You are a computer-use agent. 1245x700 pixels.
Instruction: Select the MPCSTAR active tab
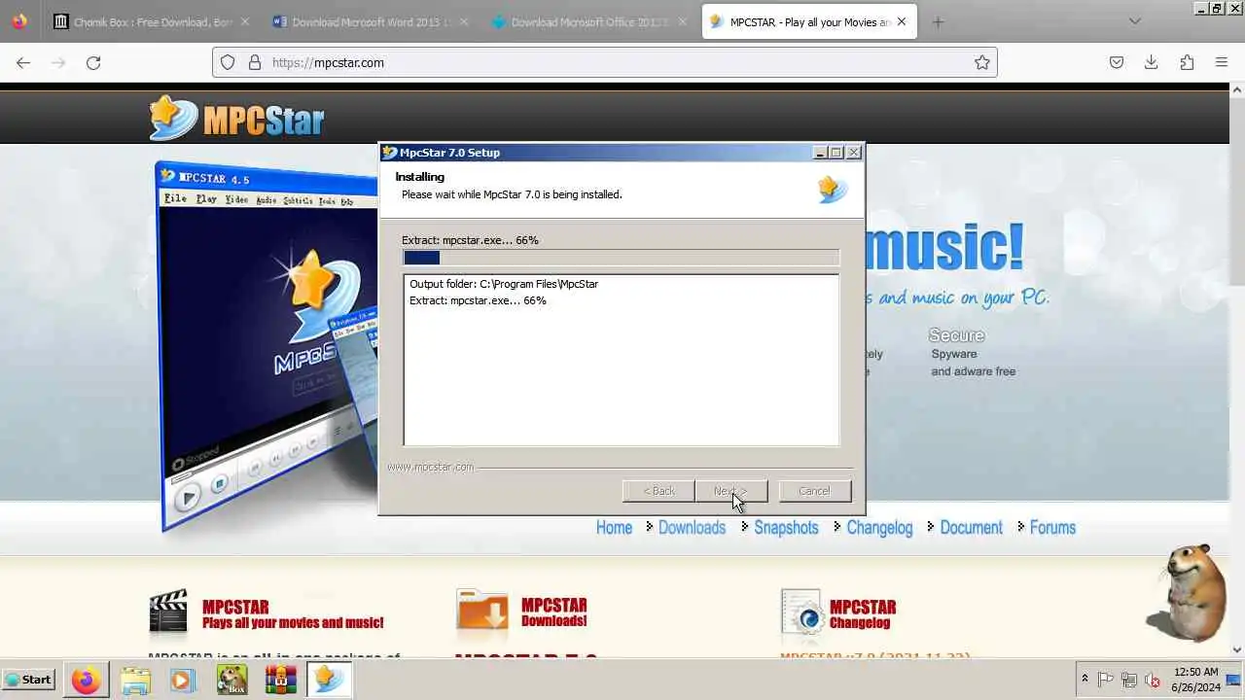click(x=809, y=21)
